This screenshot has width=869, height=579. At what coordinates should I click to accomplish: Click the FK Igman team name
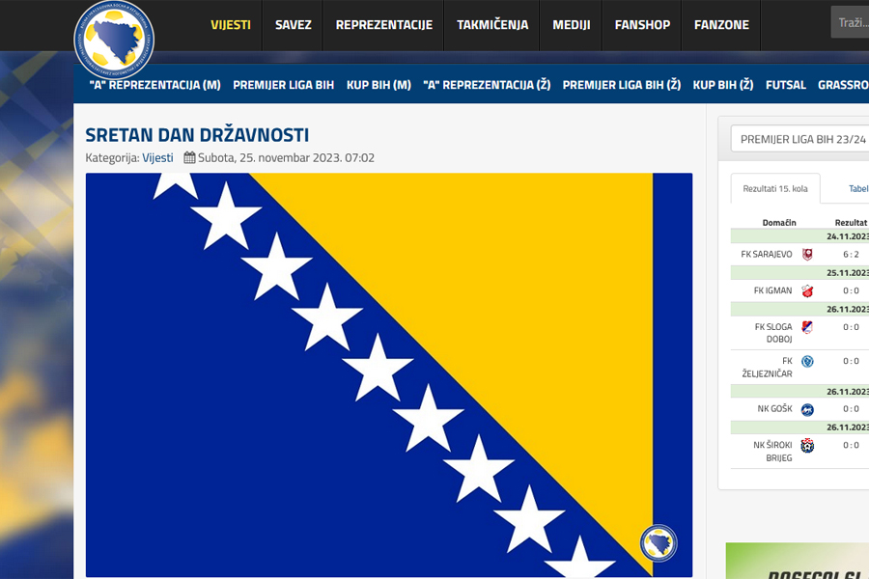772,290
